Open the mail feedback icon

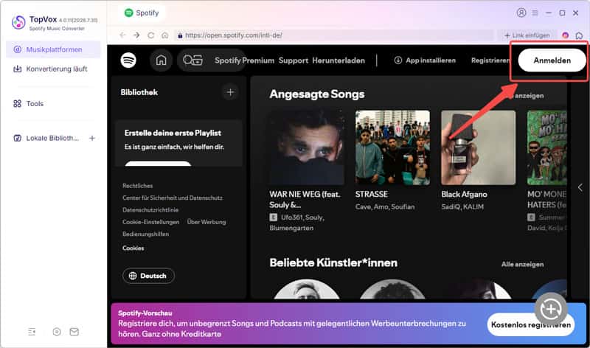point(74,332)
